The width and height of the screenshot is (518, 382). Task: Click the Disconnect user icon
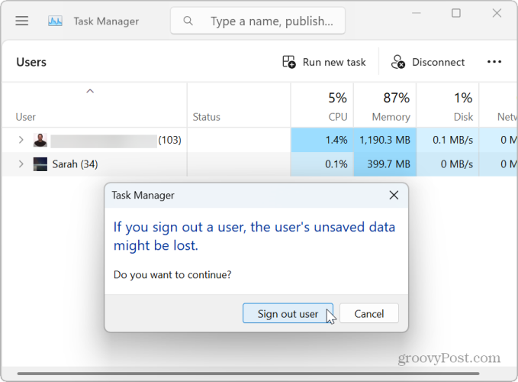point(397,62)
